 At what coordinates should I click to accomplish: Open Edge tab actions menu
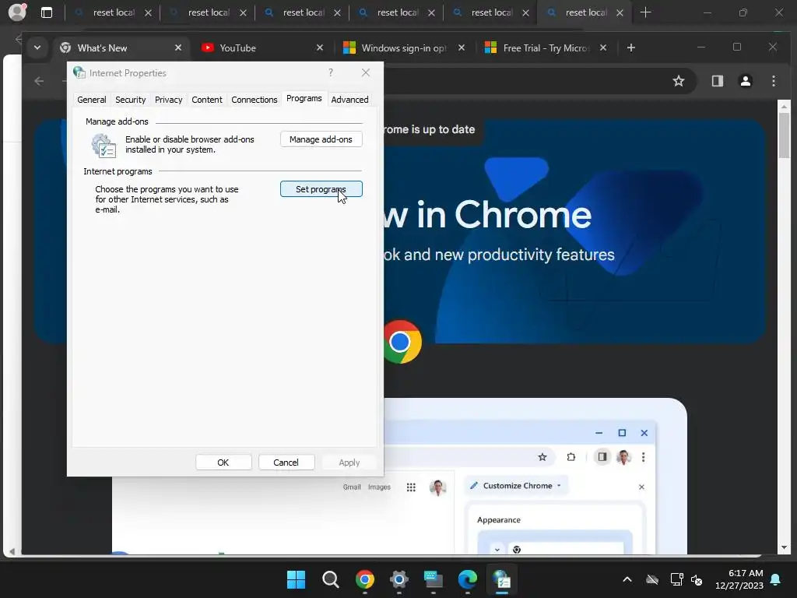click(47, 12)
